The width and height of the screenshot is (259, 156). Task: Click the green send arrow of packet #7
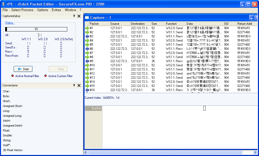point(87,53)
